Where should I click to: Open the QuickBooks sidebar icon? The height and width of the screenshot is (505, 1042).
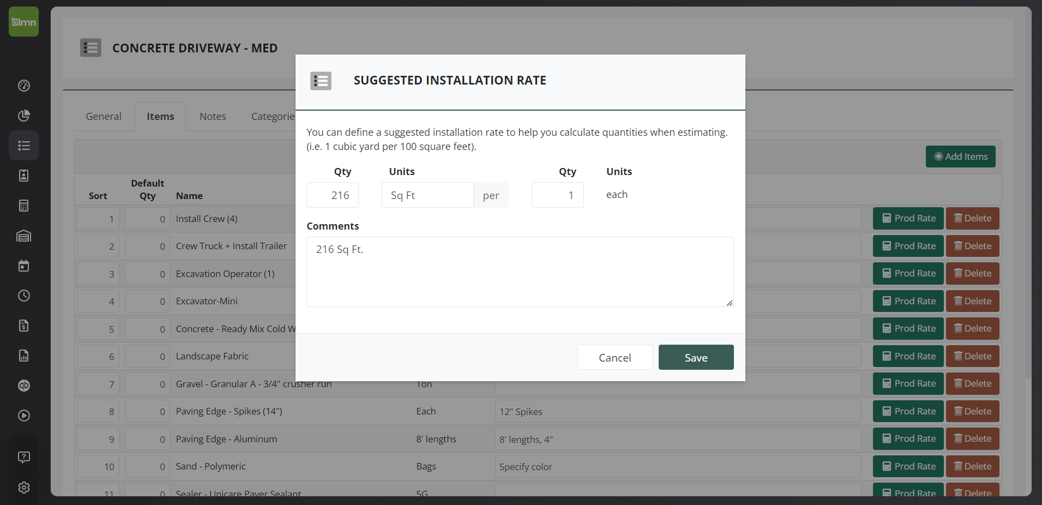click(x=23, y=386)
